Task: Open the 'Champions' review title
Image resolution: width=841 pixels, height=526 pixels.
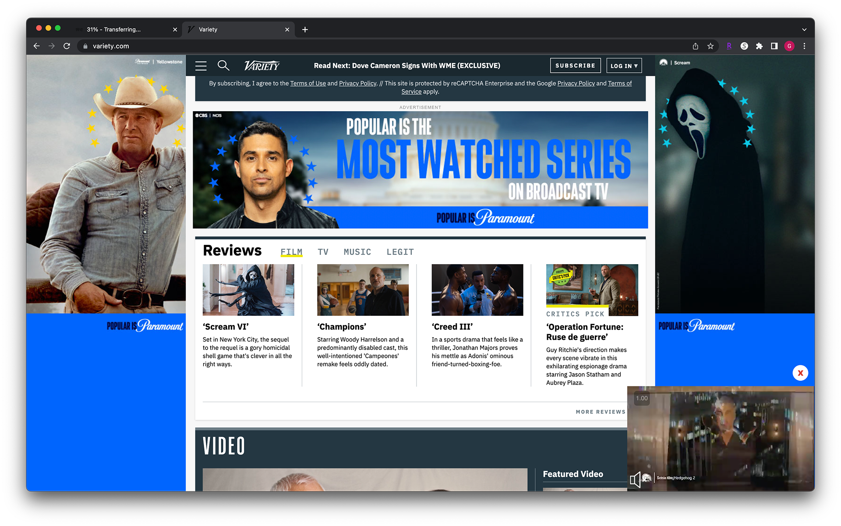Action: click(342, 327)
